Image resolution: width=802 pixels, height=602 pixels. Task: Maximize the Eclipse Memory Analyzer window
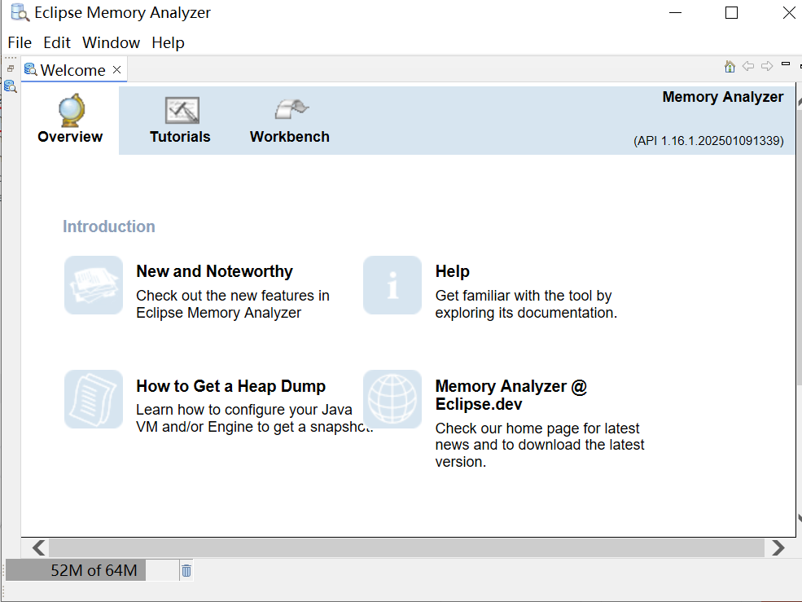[x=731, y=13]
